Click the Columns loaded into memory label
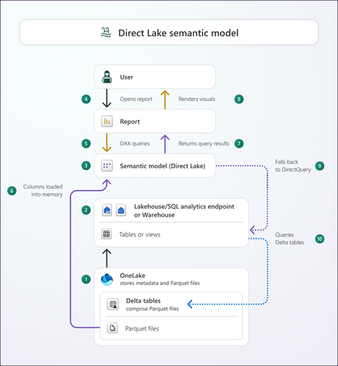Viewport: 338px width, 366px height. (x=43, y=191)
